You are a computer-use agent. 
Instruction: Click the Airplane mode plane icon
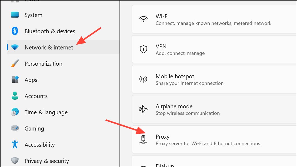[x=144, y=109]
